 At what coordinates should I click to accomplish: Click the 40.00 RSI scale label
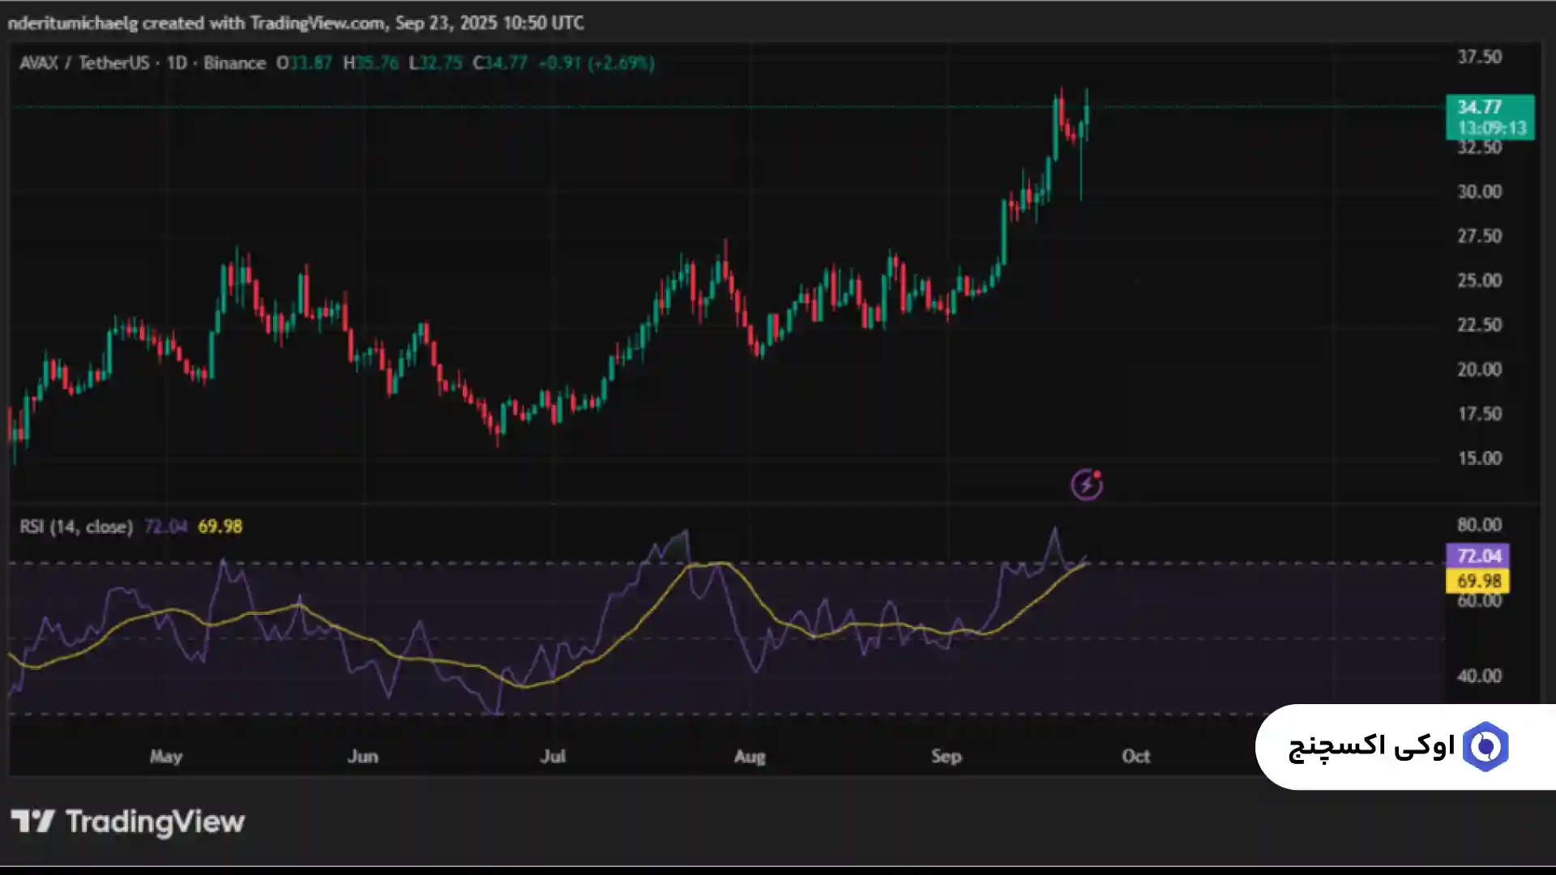click(1479, 676)
